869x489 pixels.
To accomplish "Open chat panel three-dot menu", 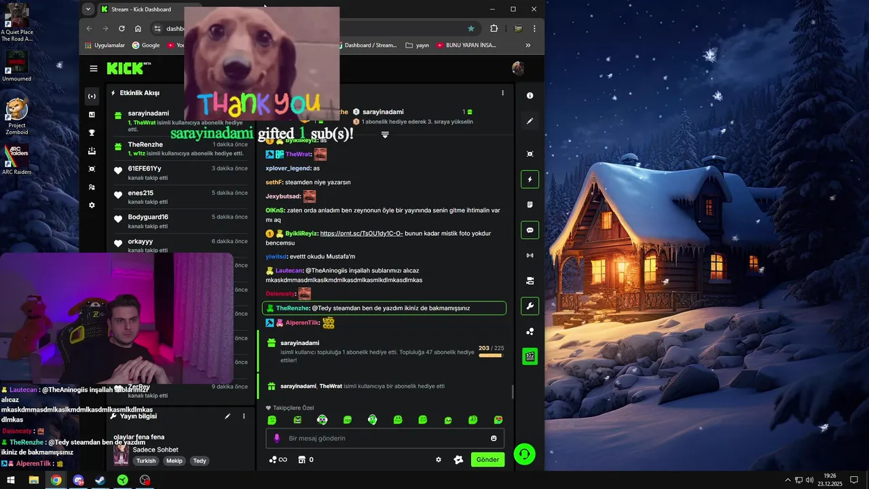I will point(502,93).
